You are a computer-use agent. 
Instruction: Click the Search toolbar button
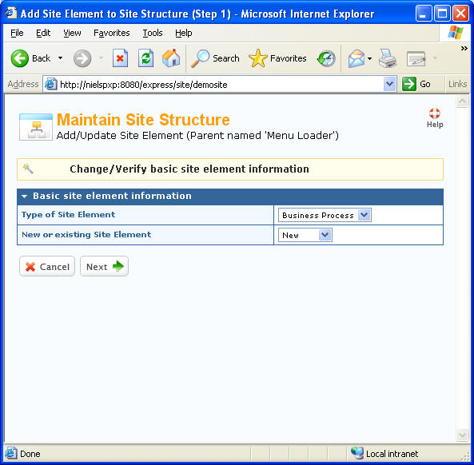[x=215, y=58]
